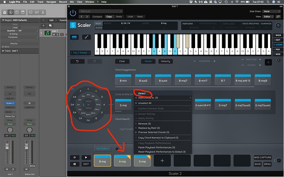The height and width of the screenshot is (177, 284).
Task: Switch to the 1 MAIN tab
Action: tap(277, 35)
